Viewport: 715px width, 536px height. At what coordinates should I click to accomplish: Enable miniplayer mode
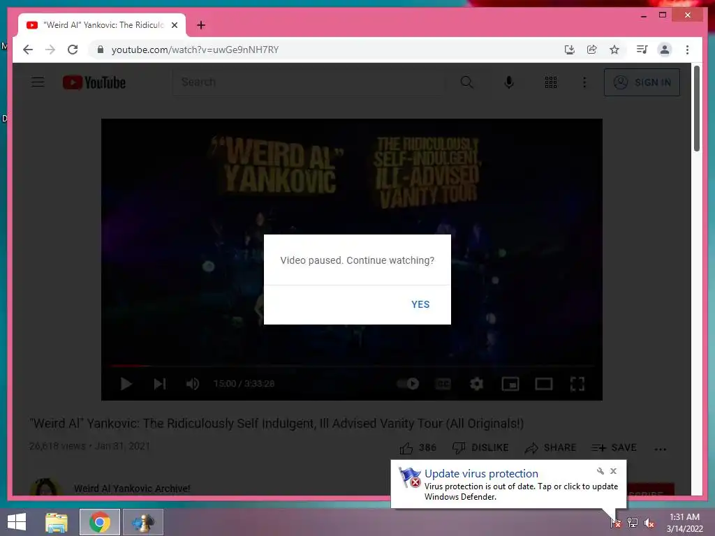point(510,384)
